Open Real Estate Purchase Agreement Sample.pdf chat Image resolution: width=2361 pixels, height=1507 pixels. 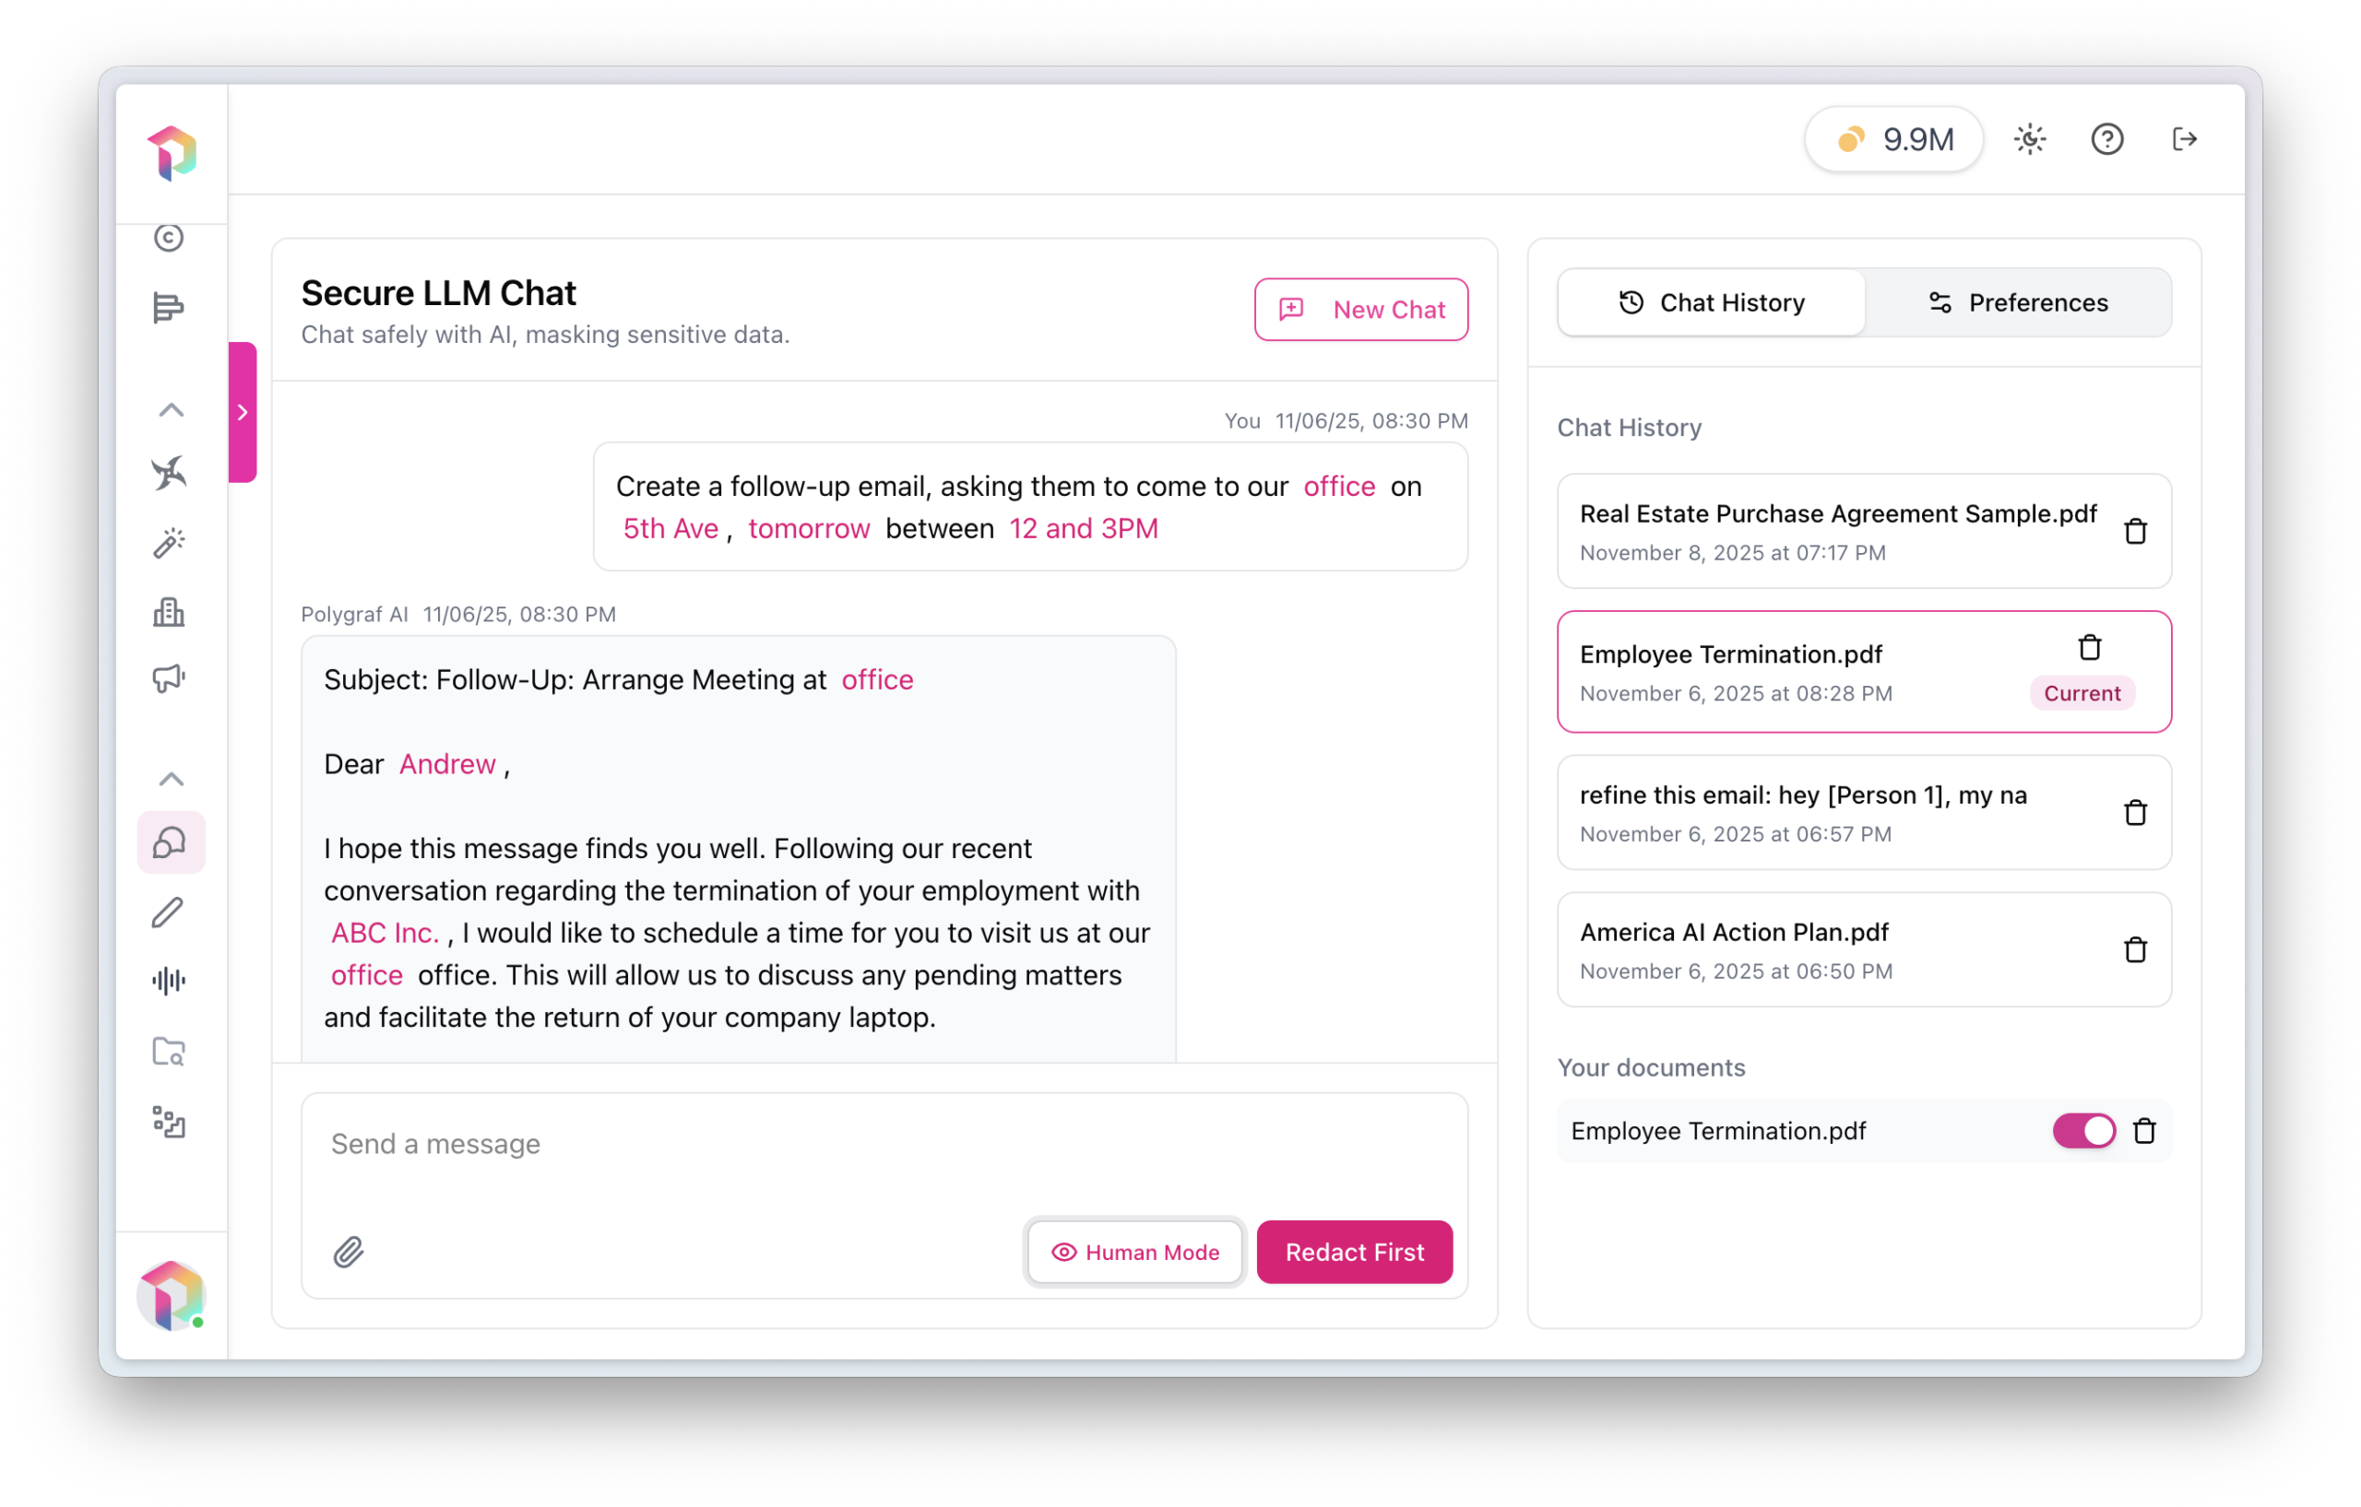click(x=1835, y=531)
